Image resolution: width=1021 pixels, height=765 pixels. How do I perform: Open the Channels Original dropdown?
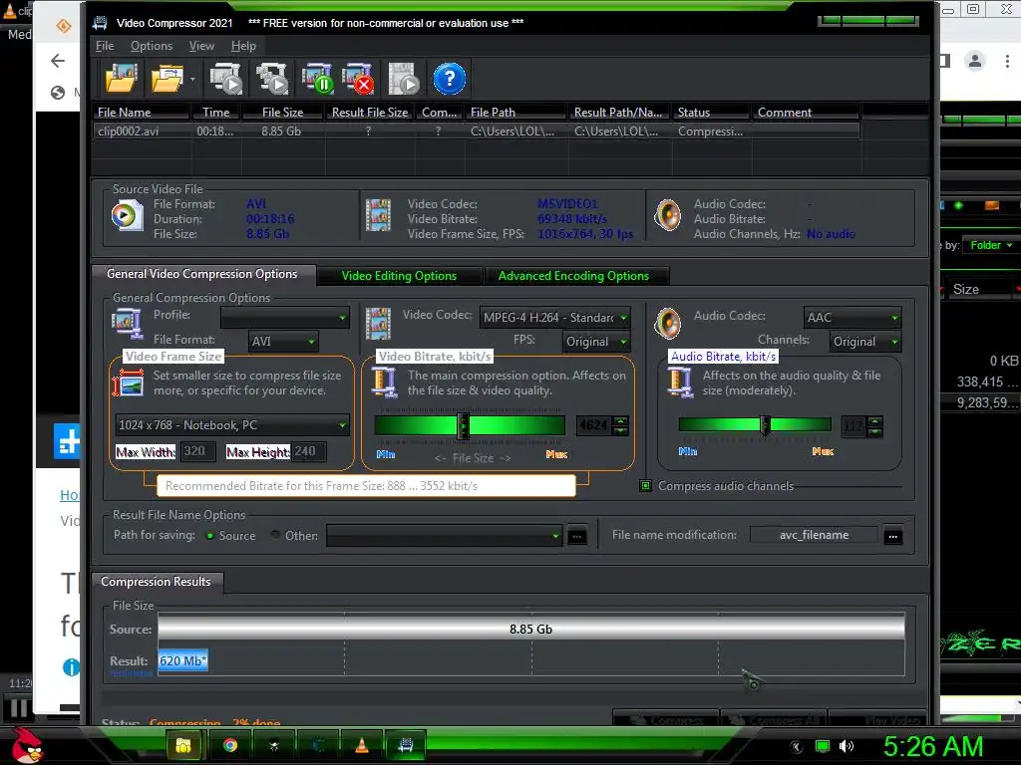(865, 342)
